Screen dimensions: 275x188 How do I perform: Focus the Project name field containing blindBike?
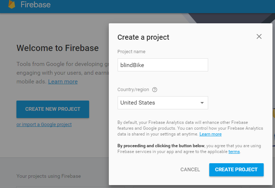pyautogui.click(x=163, y=65)
